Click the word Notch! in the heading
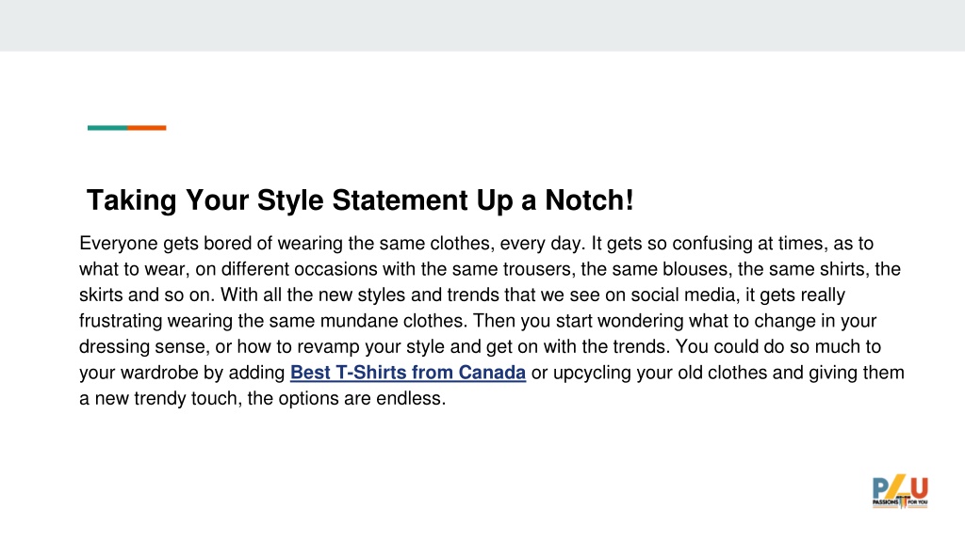This screenshot has width=965, height=542. [x=589, y=200]
